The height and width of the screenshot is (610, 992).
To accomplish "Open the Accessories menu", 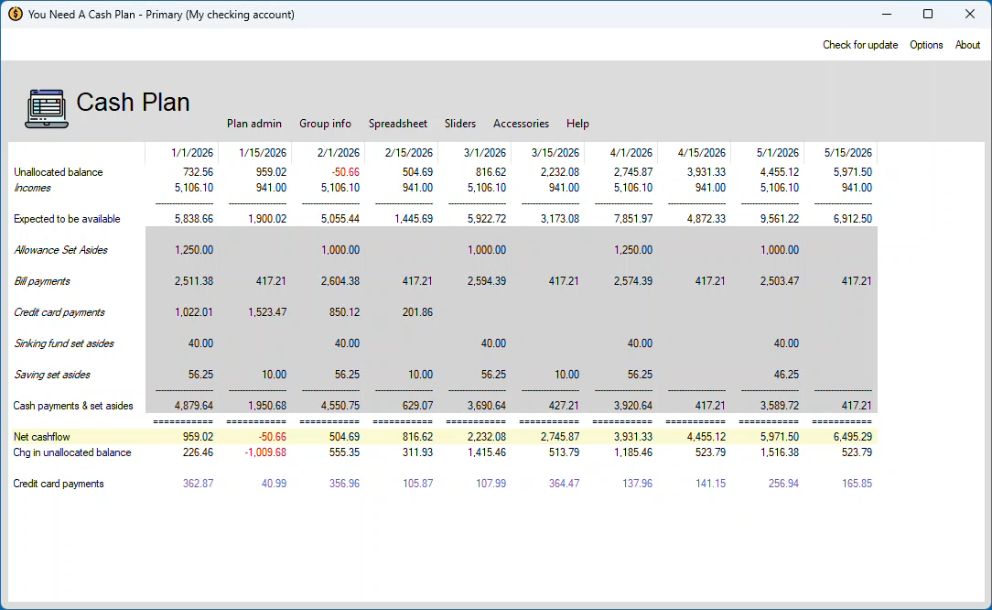I will point(521,124).
